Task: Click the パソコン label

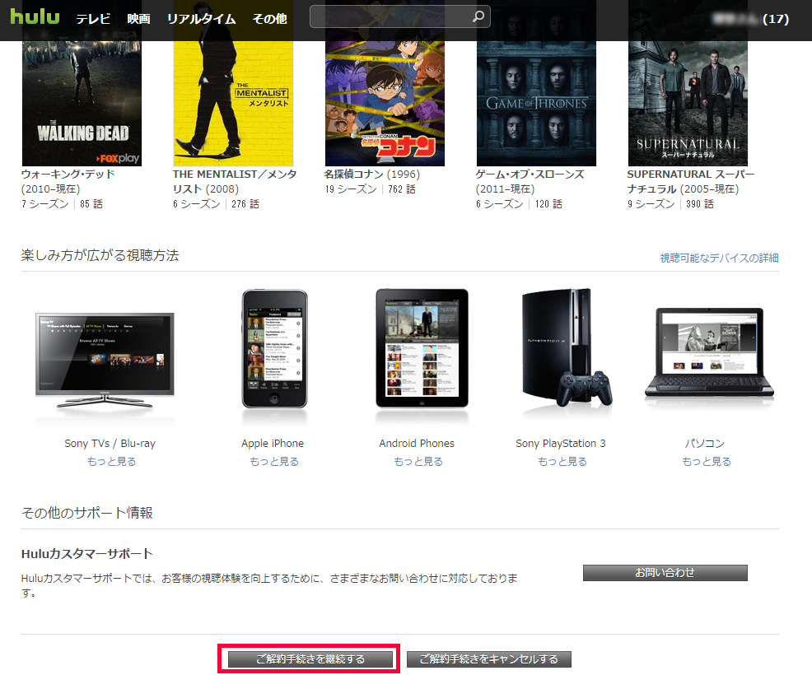Action: pos(705,443)
